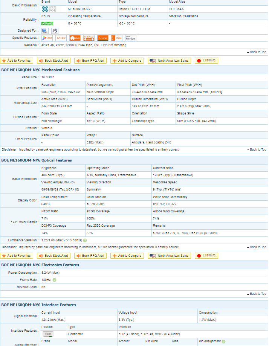Open North American Sales above Electronics Features

coord(169,256)
